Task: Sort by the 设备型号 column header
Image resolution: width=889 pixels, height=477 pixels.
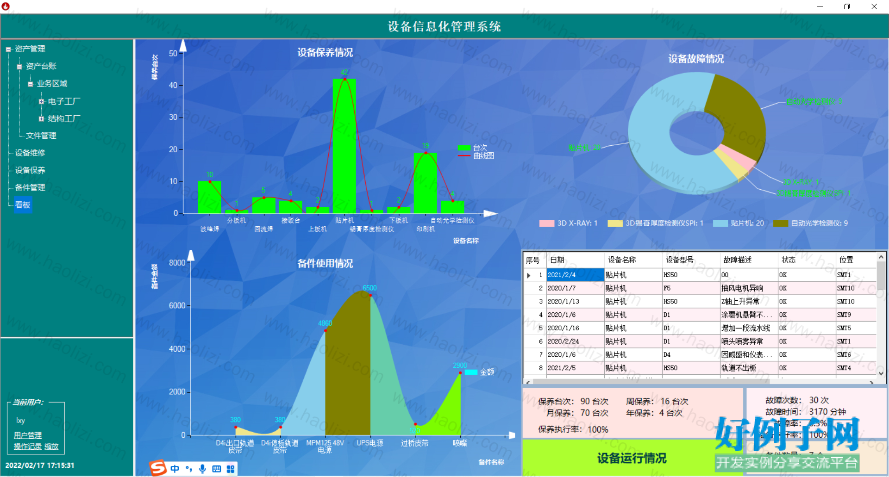Action: (x=691, y=260)
